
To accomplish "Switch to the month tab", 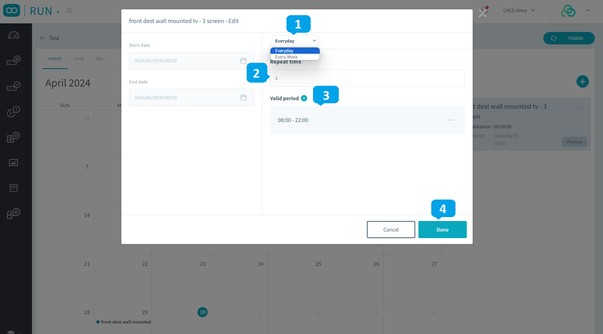I will (55, 58).
